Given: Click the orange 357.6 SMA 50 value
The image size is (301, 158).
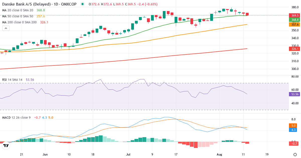Looking at the screenshot, I should point(40,16).
